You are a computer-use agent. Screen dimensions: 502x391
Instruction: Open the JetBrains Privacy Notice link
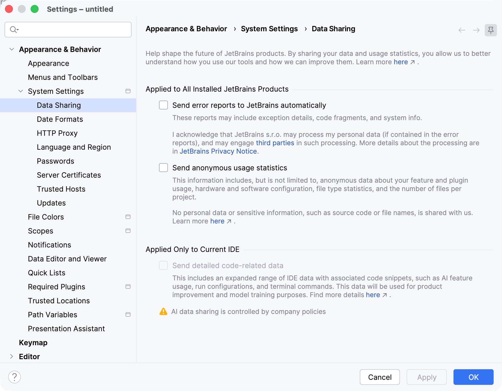point(218,151)
